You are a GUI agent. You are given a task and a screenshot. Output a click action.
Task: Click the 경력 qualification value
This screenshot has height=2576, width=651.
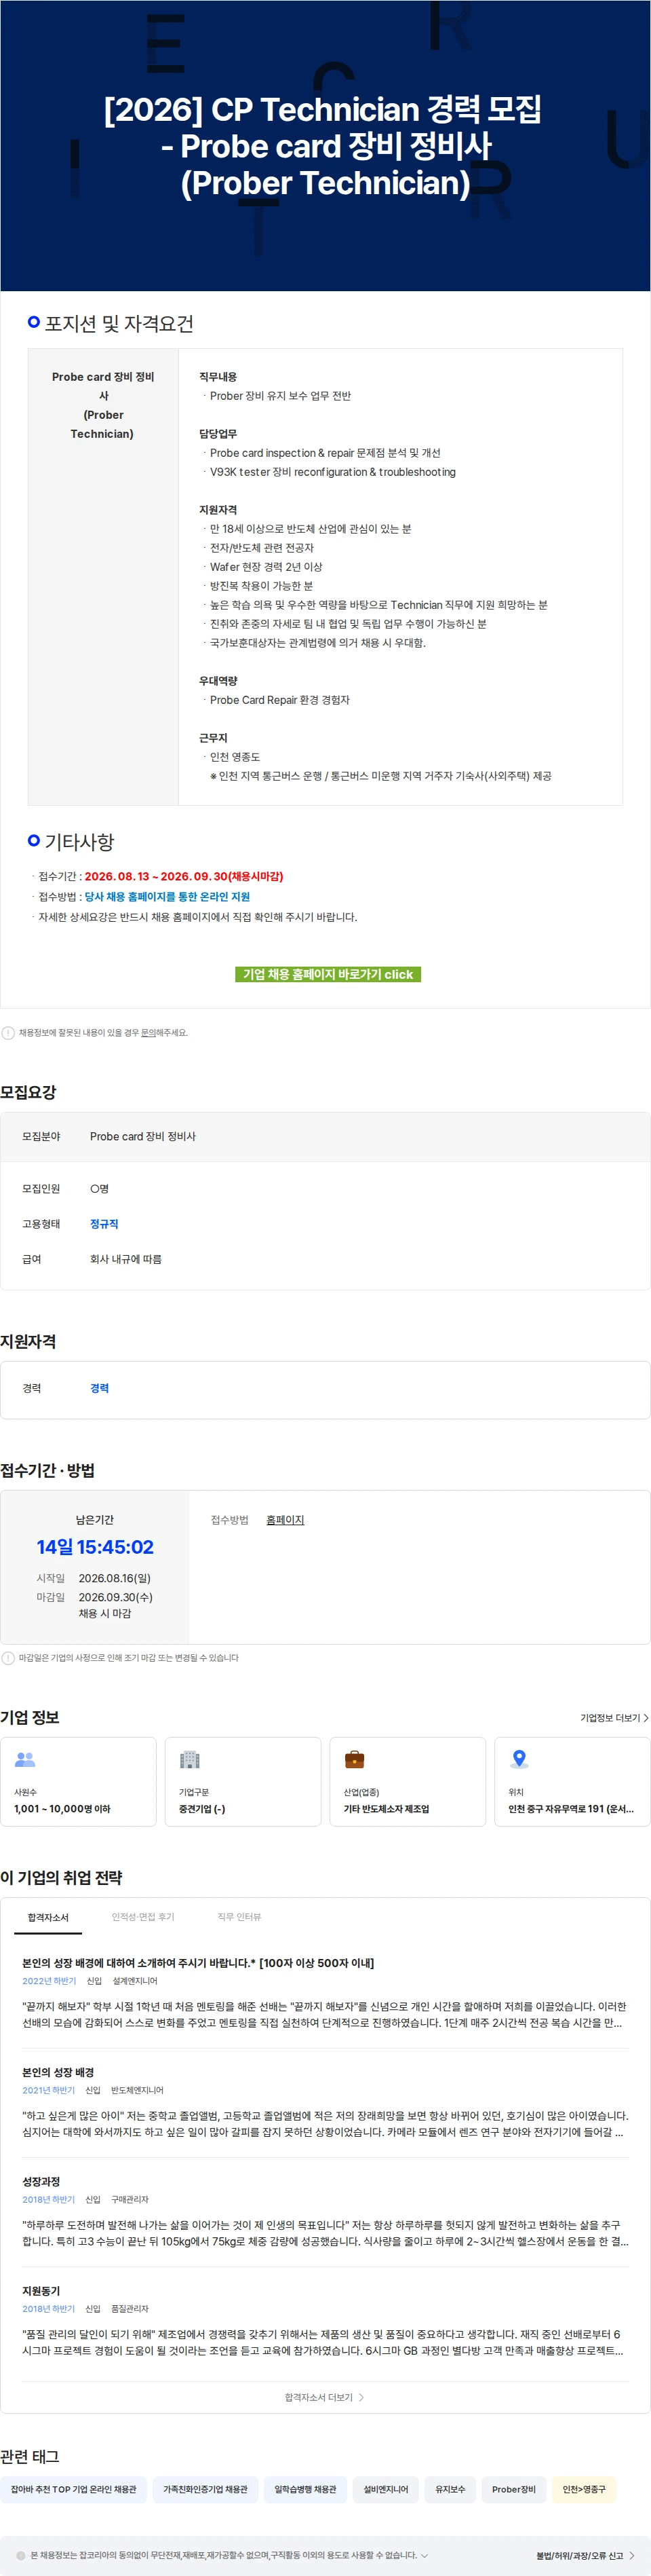100,1388
